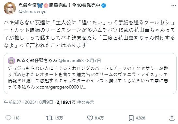This screenshot has height=124, width=178.
Task: Bookmark the post with bookmark icon
Action: (131, 118)
